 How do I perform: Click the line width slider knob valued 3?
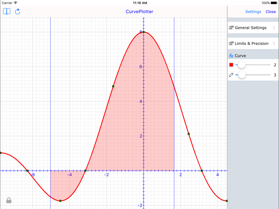point(242,75)
